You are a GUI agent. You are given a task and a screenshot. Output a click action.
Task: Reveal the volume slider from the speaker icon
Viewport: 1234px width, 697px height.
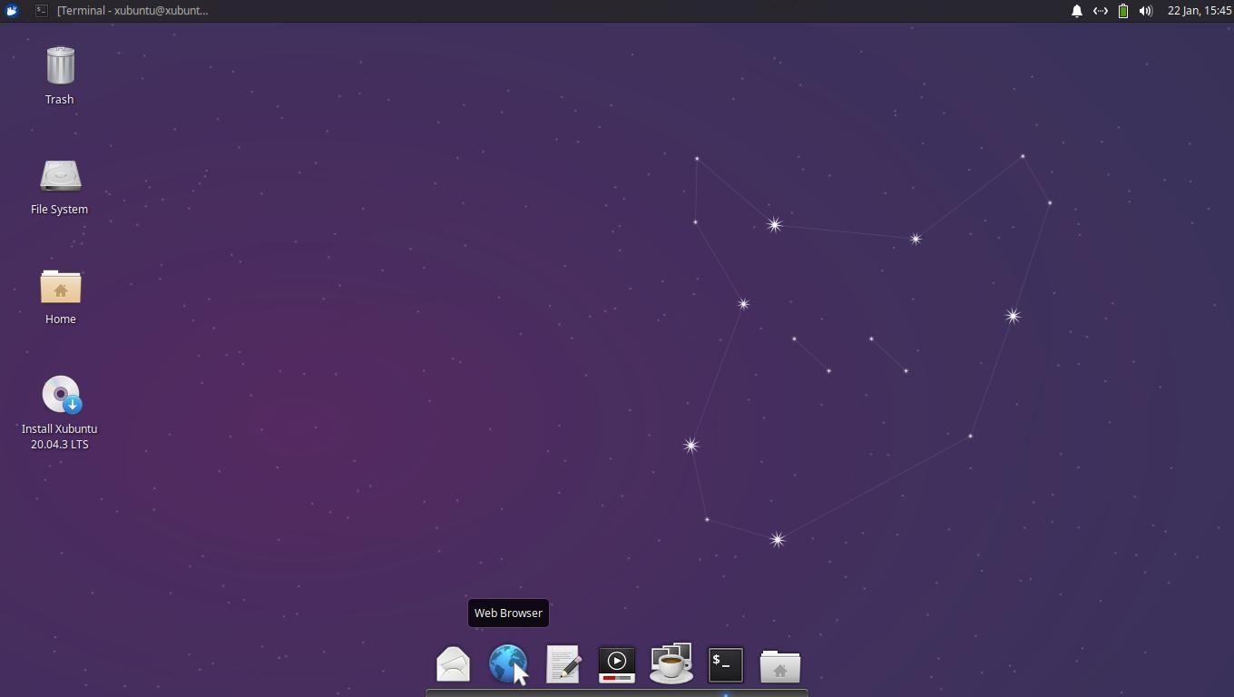pos(1144,11)
